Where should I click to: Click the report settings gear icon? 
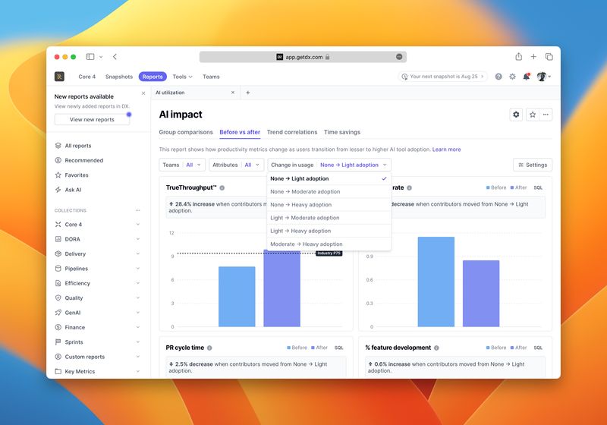pos(517,115)
